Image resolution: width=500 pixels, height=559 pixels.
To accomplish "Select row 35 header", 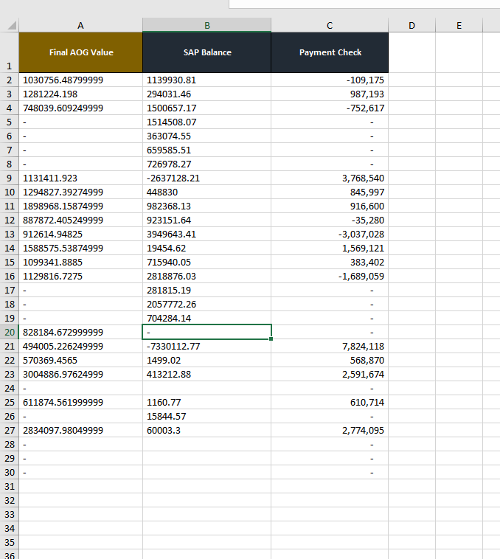I will pyautogui.click(x=10, y=542).
